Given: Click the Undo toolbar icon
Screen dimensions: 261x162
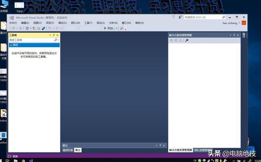Looking at the screenshot, I should (x=50, y=29).
